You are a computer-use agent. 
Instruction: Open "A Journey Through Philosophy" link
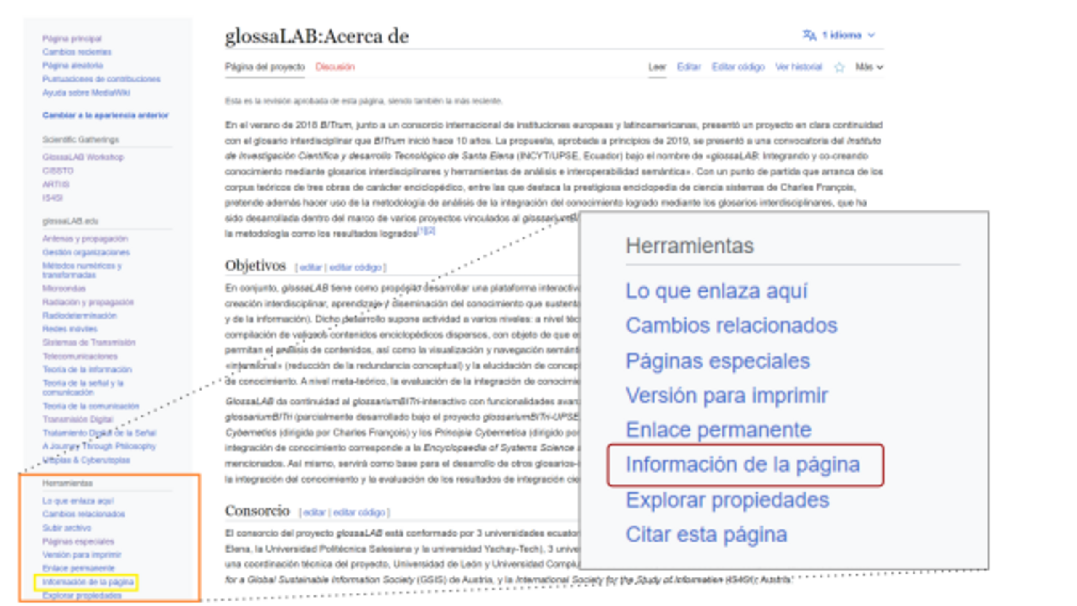click(99, 446)
